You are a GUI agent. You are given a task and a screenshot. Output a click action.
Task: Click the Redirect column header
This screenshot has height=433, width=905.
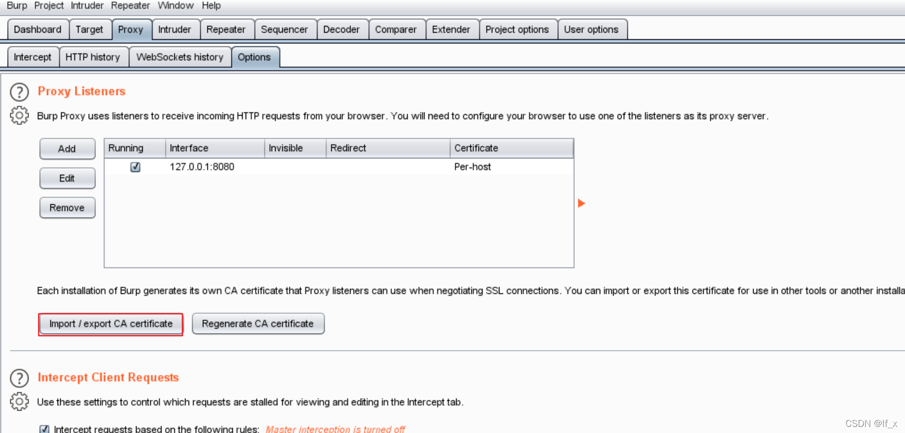pyautogui.click(x=388, y=148)
